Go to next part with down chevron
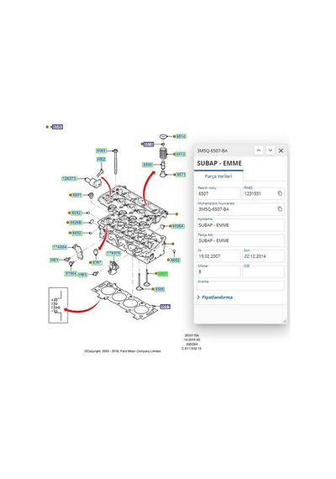336x479 pixels. pos(270,150)
